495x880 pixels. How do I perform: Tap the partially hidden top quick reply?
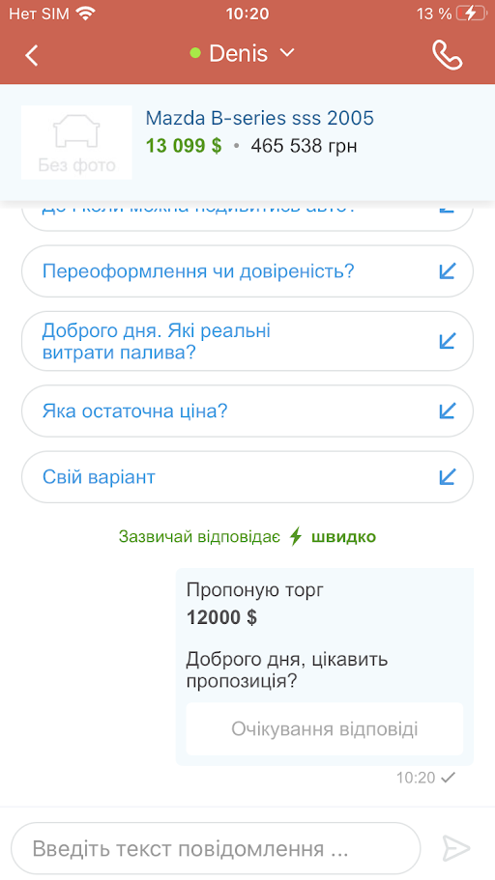[x=247, y=215]
